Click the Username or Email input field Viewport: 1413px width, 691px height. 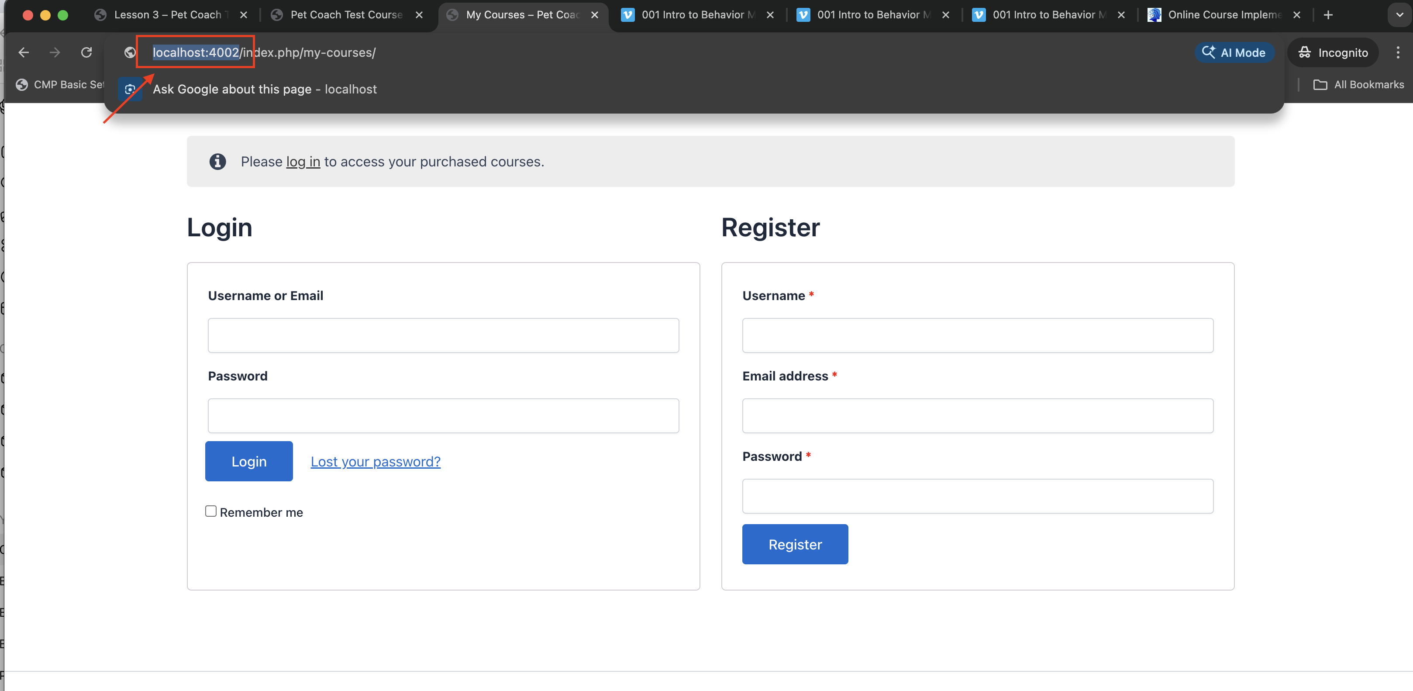tap(443, 335)
